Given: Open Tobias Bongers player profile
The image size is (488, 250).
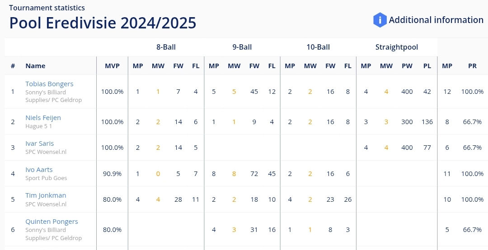Looking at the screenshot, I should [50, 84].
